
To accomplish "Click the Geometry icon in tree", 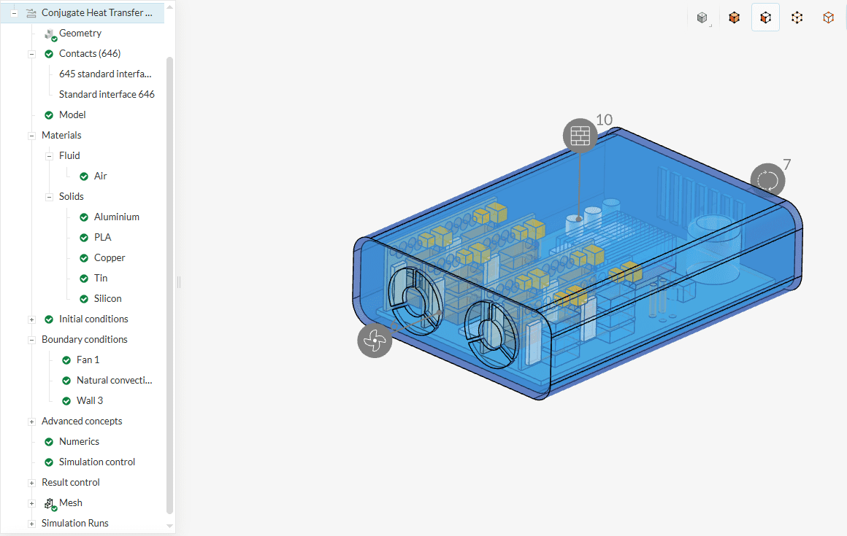I will pos(50,34).
